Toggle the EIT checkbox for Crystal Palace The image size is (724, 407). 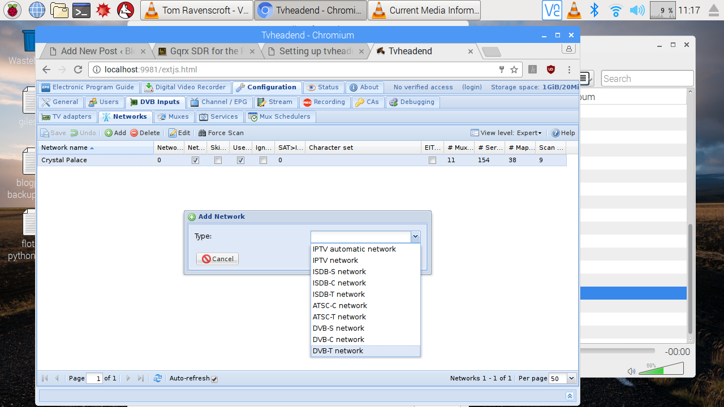pyautogui.click(x=433, y=161)
